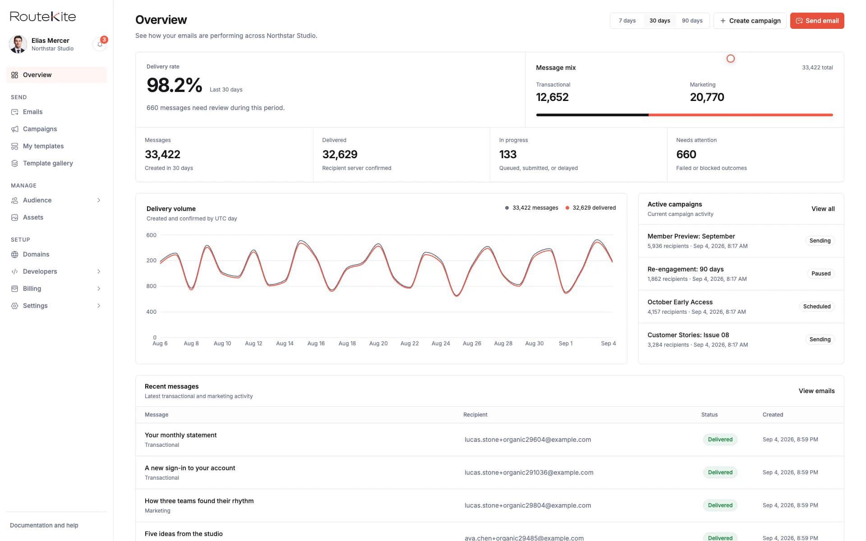Click the Emails icon in sidebar
866x541 pixels.
(x=14, y=112)
